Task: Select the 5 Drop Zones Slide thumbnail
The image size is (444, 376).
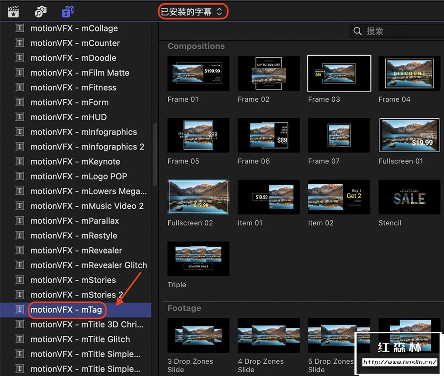Action: (x=339, y=335)
